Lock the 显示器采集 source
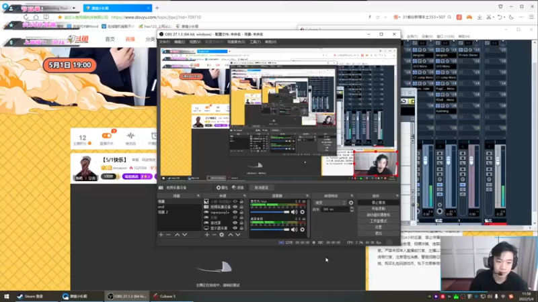This screenshot has height=302, width=538. [241, 228]
